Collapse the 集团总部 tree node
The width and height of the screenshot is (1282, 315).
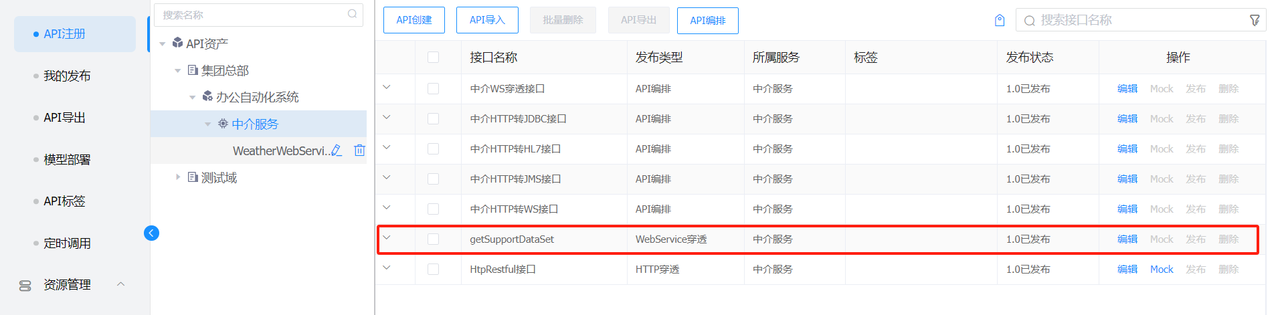178,70
